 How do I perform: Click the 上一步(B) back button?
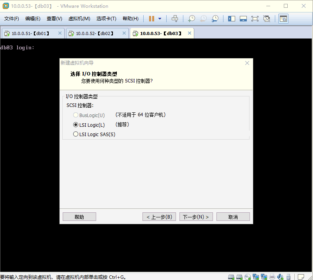[x=159, y=217]
